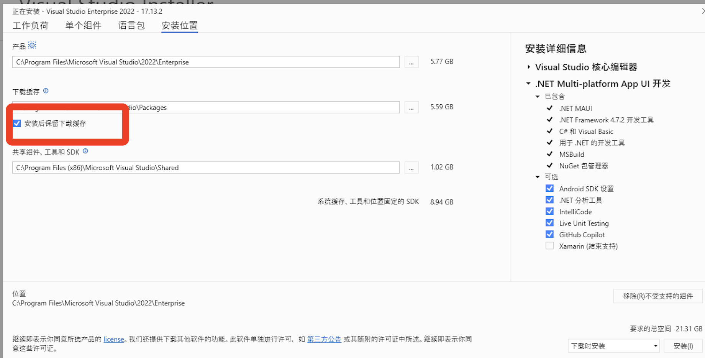Uncheck 安装后保留下载缓存
This screenshot has height=358, width=705.
[17, 123]
